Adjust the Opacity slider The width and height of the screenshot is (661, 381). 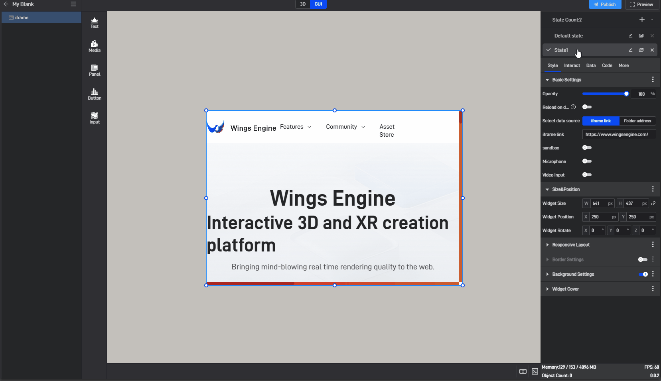(605, 94)
